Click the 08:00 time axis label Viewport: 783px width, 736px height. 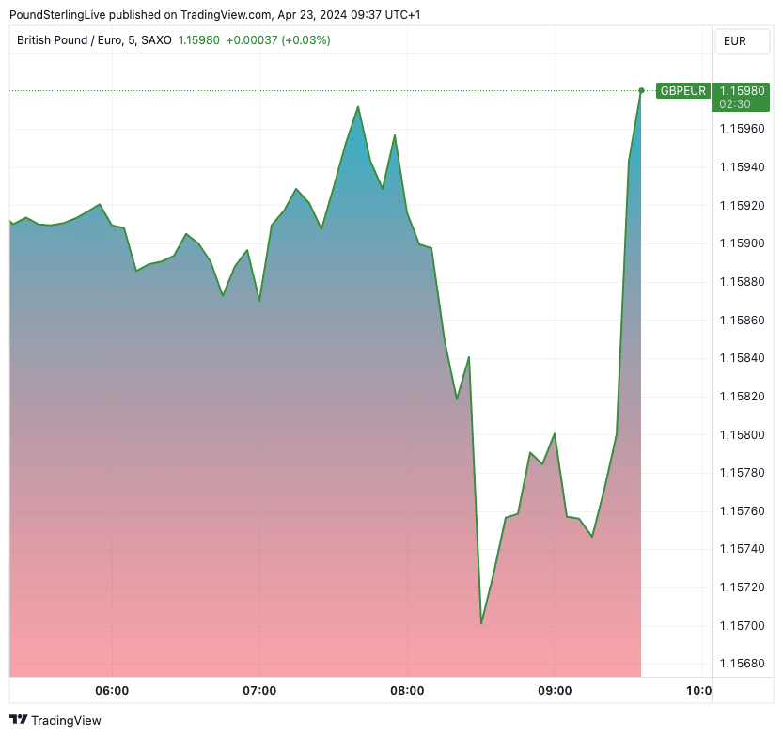click(x=407, y=691)
